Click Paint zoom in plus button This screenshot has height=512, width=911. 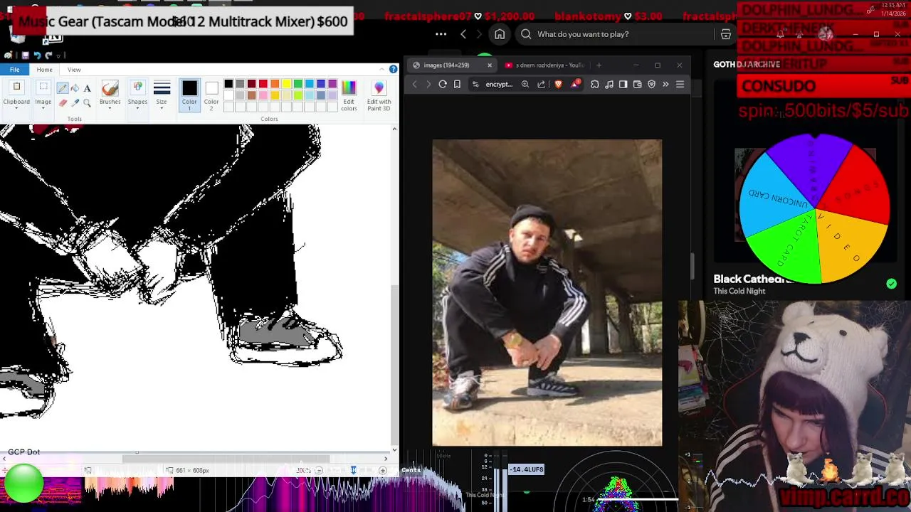[383, 470]
